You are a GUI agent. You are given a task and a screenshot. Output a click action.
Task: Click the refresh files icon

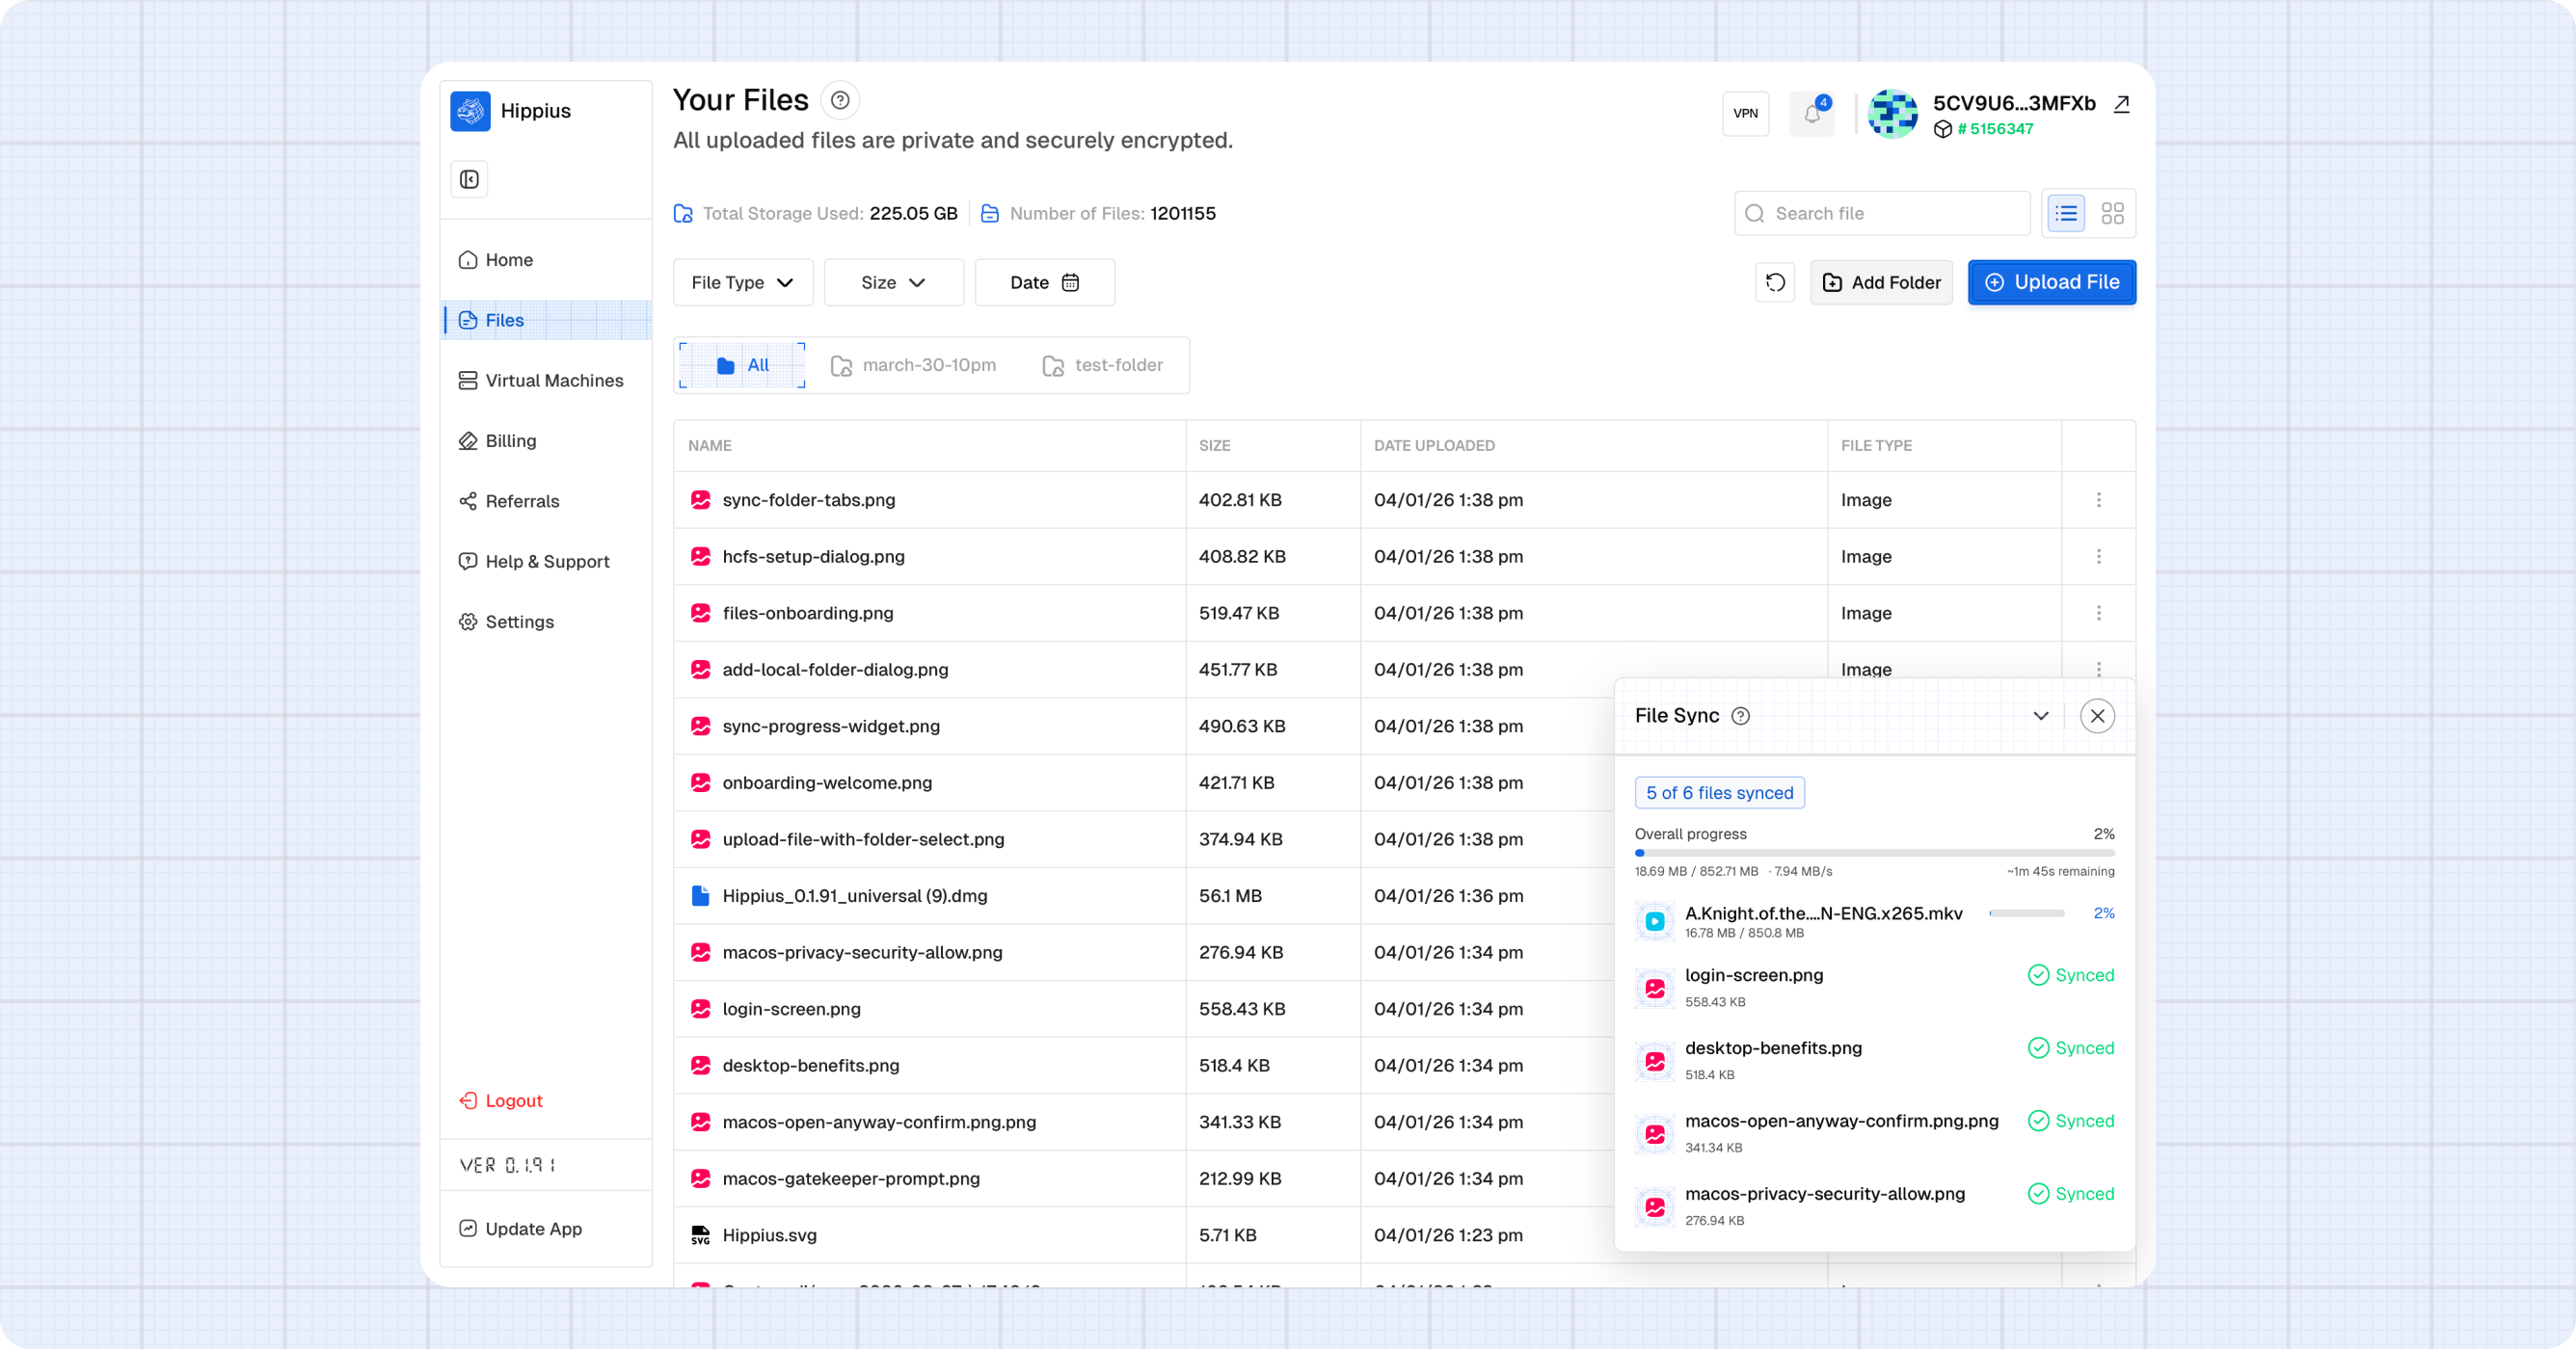(1775, 282)
